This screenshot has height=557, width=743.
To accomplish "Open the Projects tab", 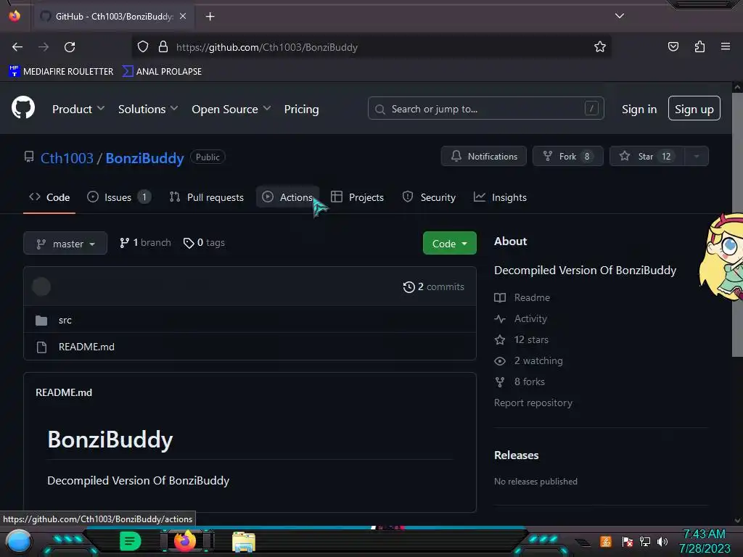I will pos(357,197).
